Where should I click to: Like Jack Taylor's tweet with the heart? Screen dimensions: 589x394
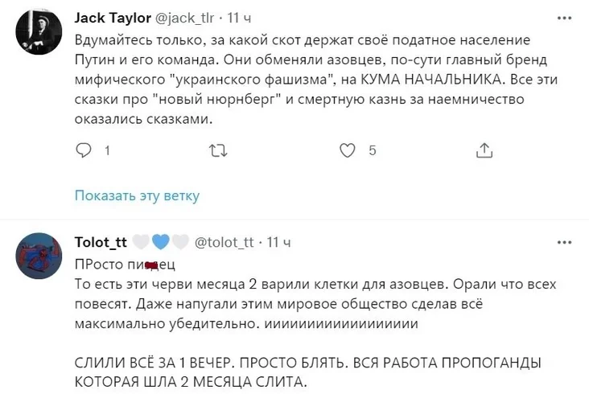[348, 150]
